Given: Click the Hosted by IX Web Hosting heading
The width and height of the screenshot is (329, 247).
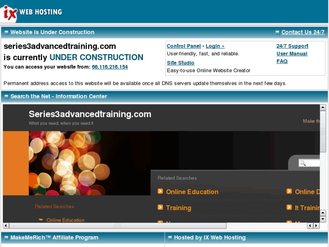Looking at the screenshot, I should pos(210,237).
